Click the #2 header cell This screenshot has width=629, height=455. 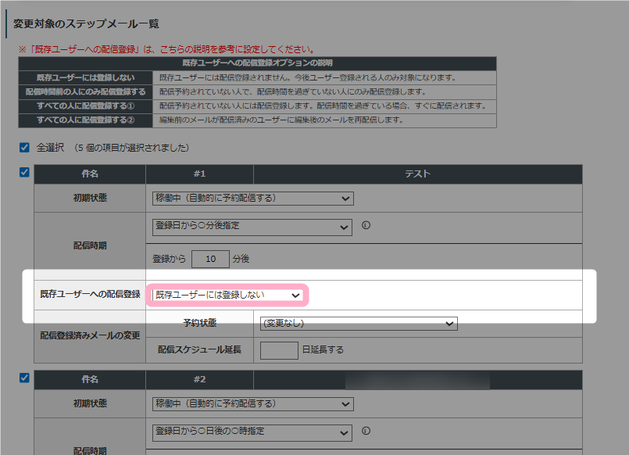(x=199, y=380)
